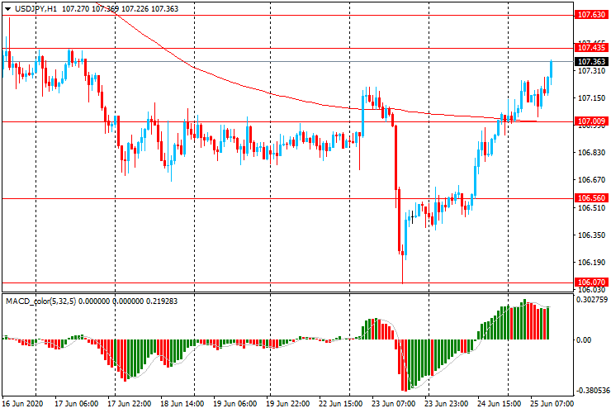Select the red 107.435 price level label
611x413 pixels.
point(591,49)
